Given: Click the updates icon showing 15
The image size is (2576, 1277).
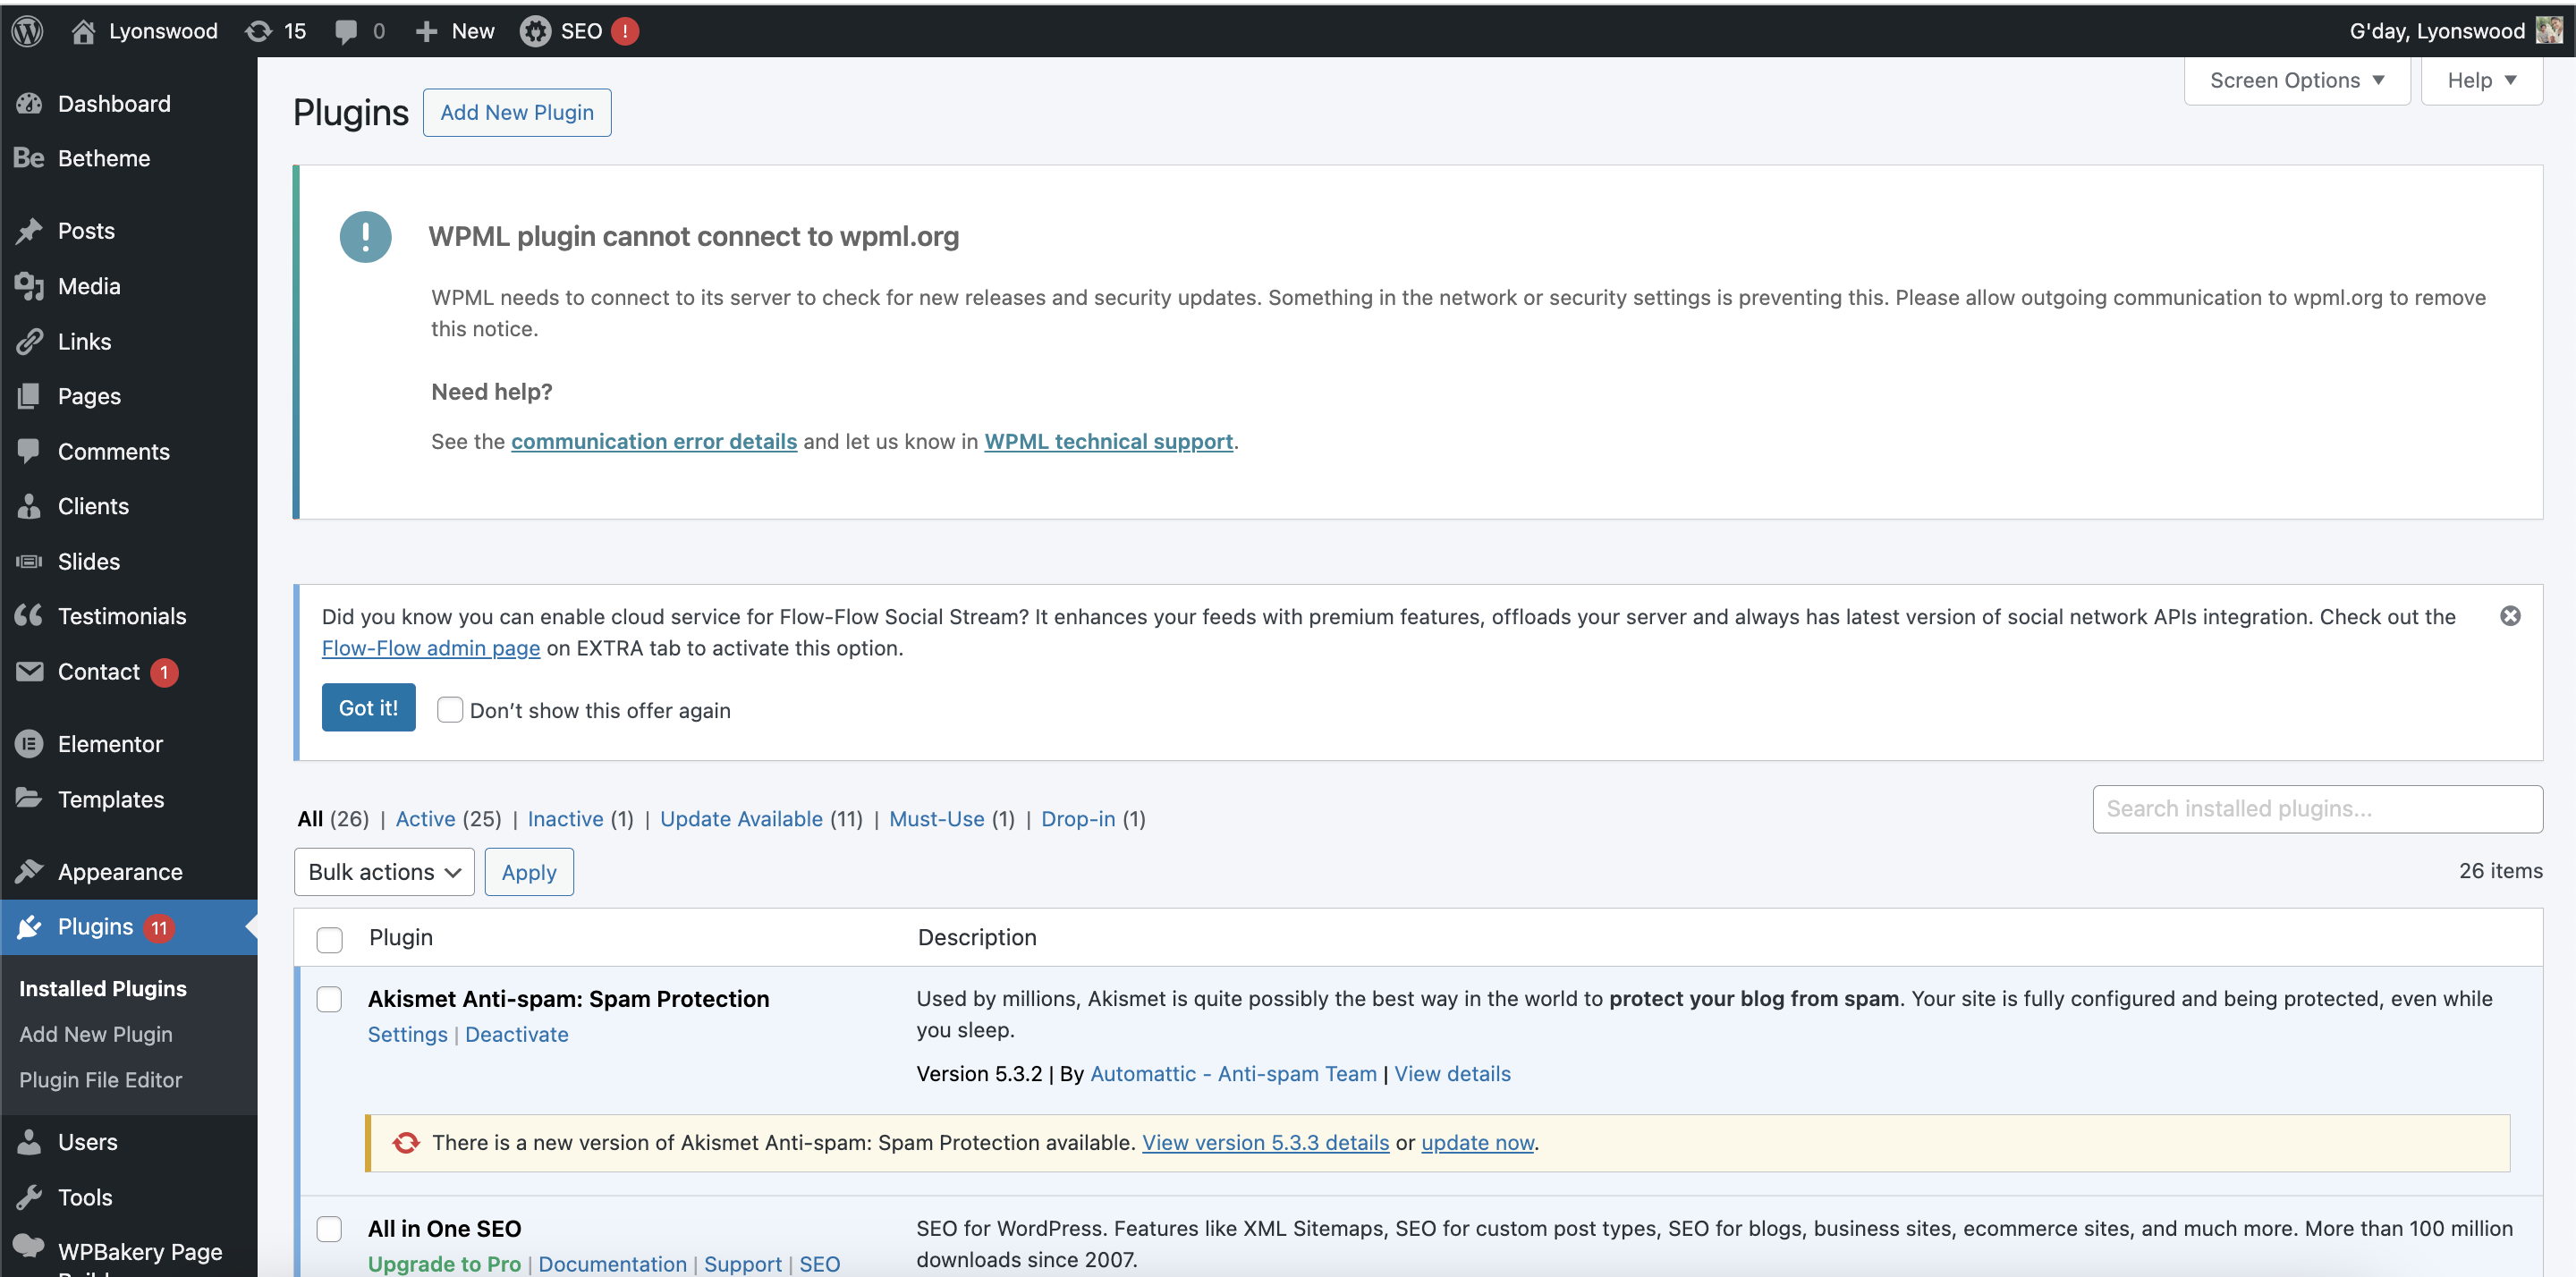Looking at the screenshot, I should pos(258,31).
